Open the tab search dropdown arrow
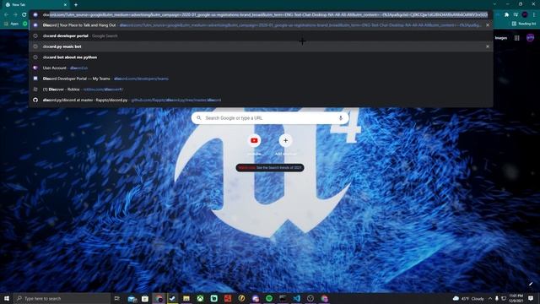Screen dimensions: 540x304 coord(494,4)
